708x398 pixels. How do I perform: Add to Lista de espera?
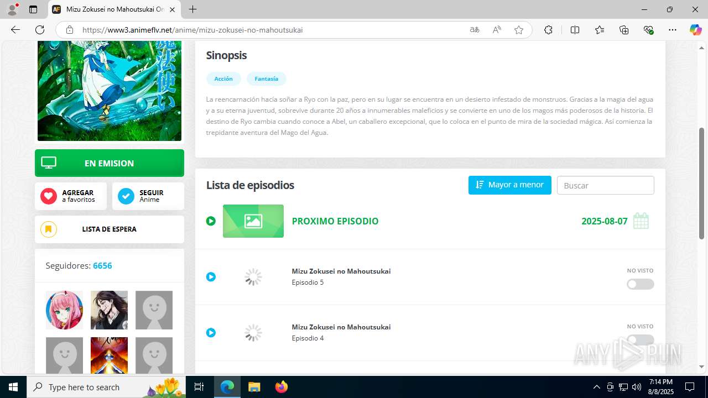(x=110, y=229)
